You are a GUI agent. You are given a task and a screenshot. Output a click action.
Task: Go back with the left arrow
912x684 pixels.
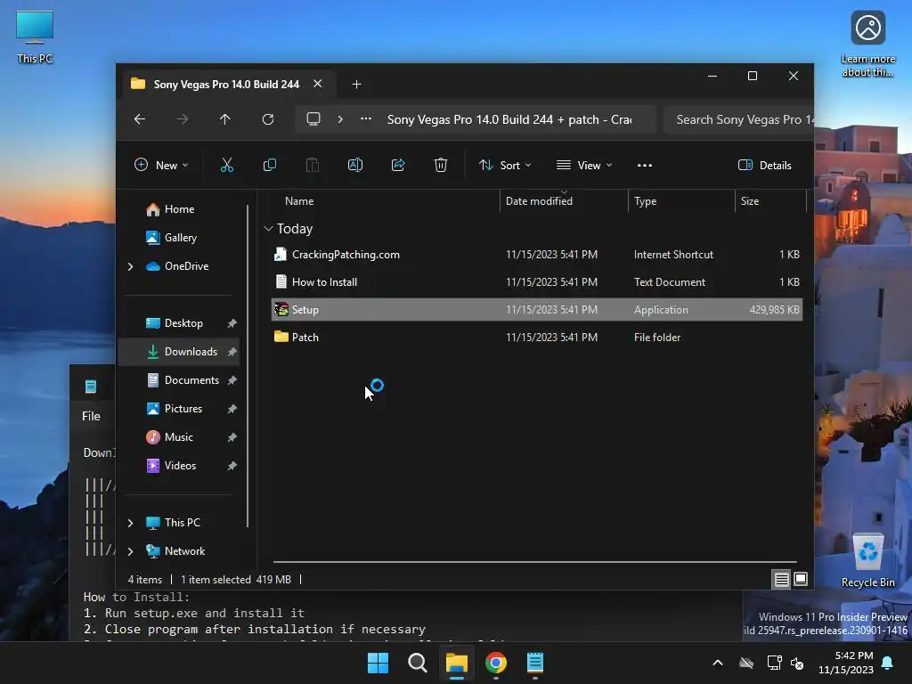[140, 119]
